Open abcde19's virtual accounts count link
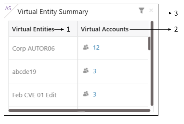Image resolution: width=184 pixels, height=124 pixels. point(95,71)
